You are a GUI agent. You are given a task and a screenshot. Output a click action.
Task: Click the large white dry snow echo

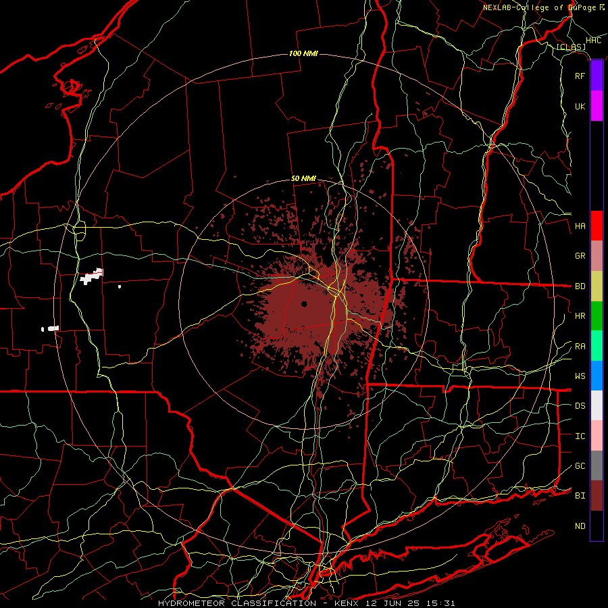click(91, 276)
